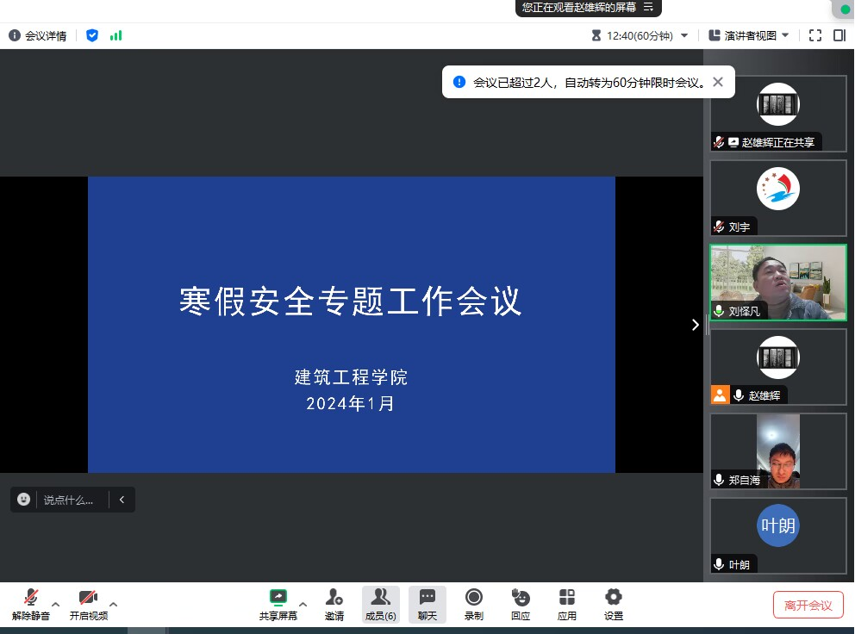855x634 pixels.
Task: Open the Settings (设置) gear
Action: click(x=613, y=604)
